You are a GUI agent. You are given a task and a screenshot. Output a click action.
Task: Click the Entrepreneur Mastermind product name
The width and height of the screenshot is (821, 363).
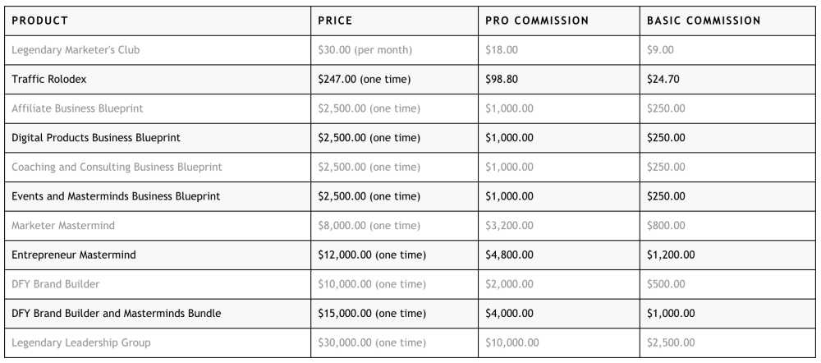(x=74, y=255)
